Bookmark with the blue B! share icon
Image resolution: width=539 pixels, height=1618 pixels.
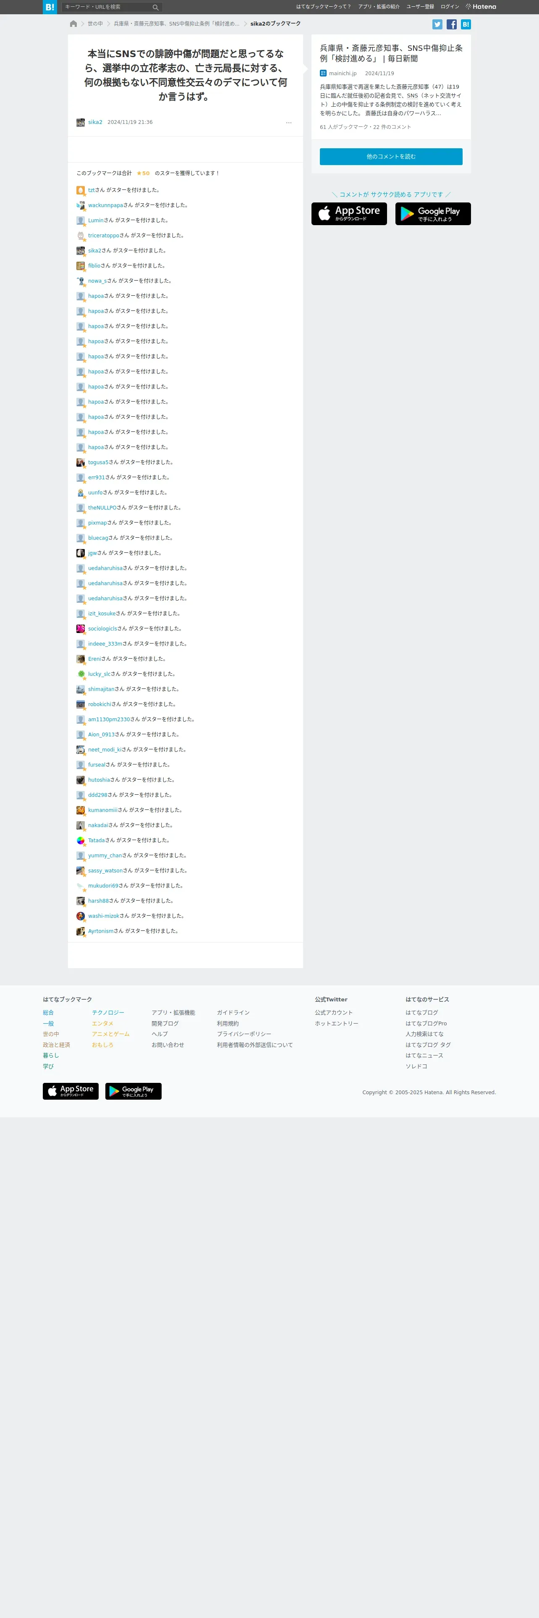[466, 24]
